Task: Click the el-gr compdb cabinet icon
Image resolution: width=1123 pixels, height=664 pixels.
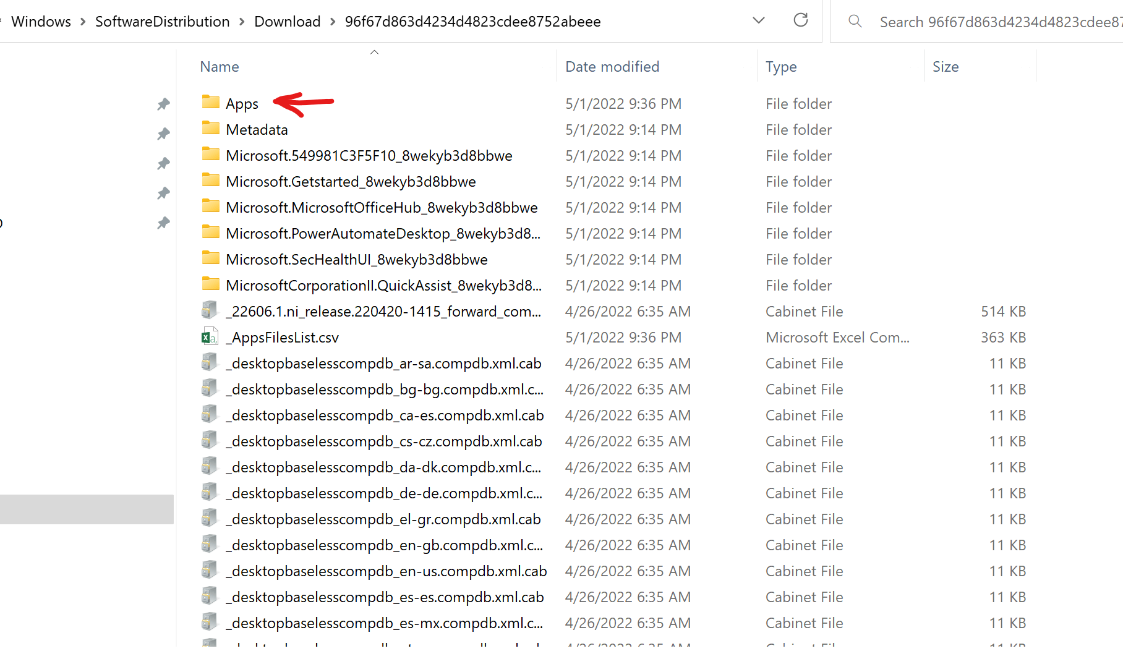Action: pyautogui.click(x=210, y=517)
